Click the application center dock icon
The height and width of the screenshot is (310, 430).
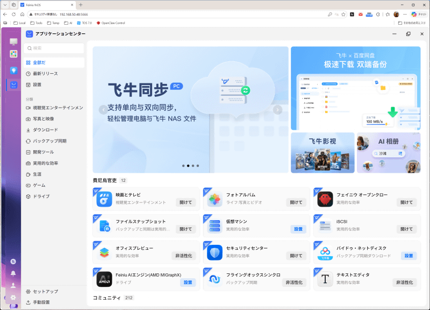tap(13, 85)
